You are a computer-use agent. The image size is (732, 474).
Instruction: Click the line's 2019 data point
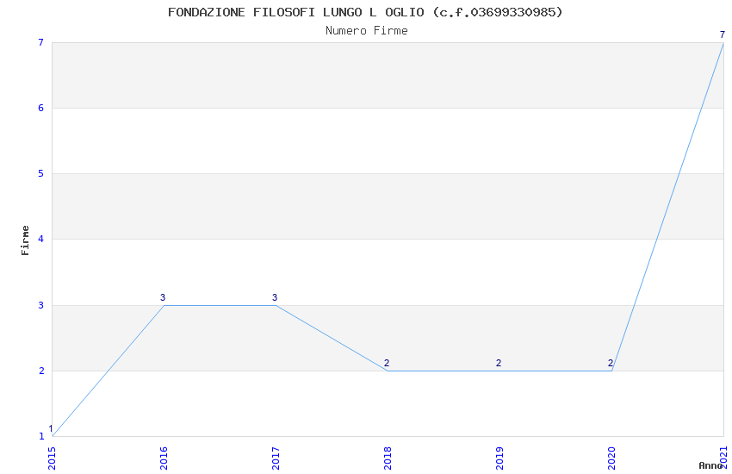[x=500, y=371]
